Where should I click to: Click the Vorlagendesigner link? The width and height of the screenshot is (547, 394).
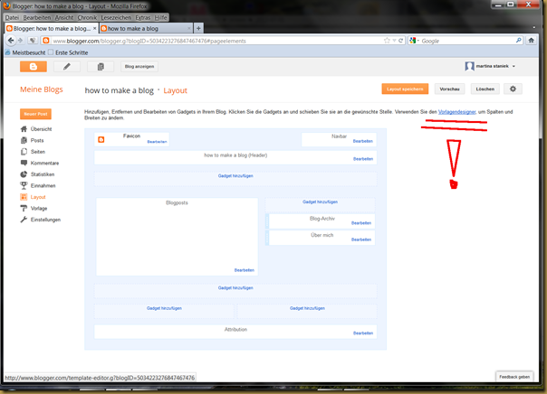pyautogui.click(x=456, y=112)
